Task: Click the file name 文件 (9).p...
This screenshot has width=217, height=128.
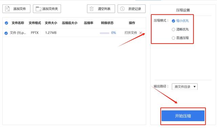Action: [18, 33]
